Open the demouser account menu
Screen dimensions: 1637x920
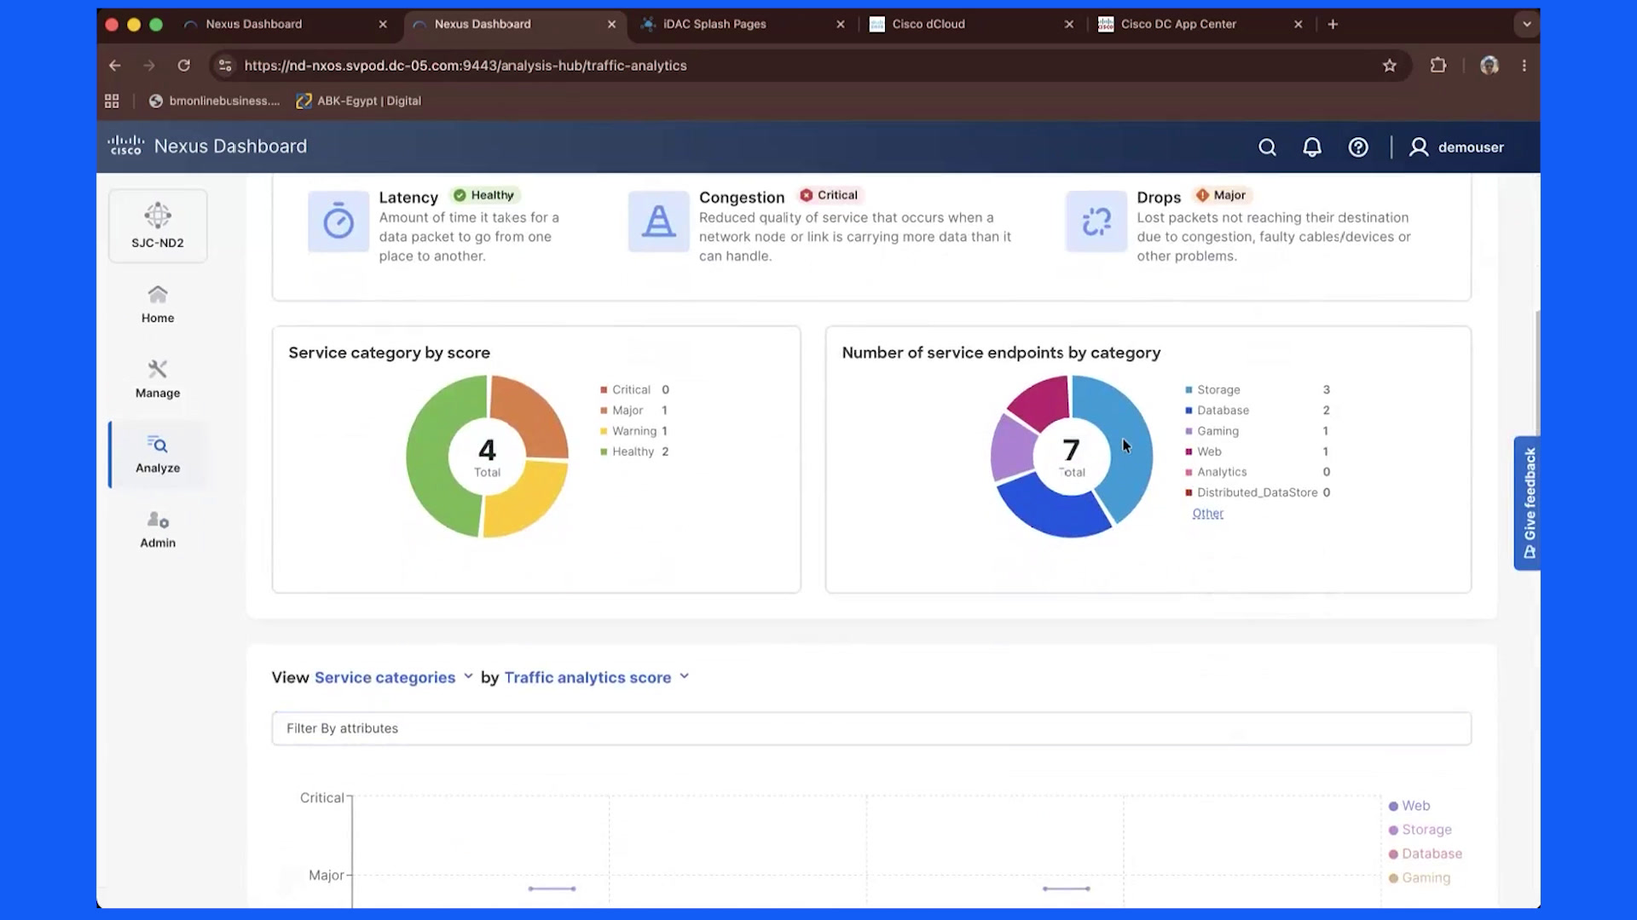[x=1456, y=147]
